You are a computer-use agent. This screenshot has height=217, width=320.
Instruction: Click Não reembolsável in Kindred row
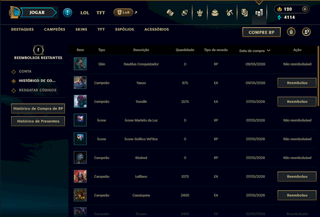[297, 158]
